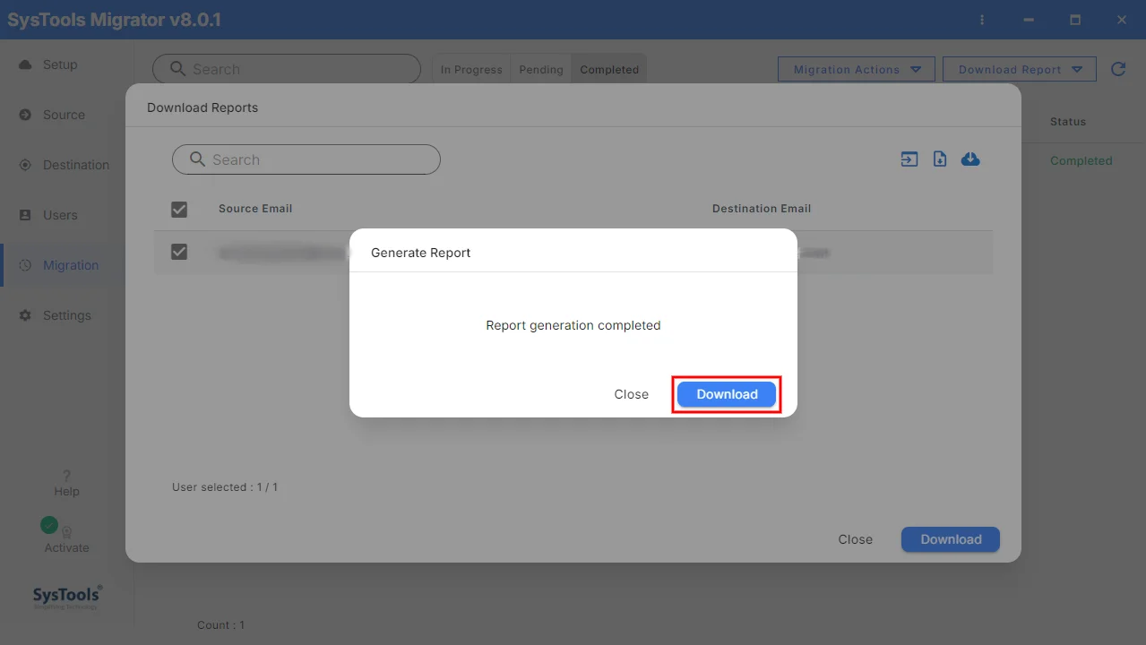The height and width of the screenshot is (645, 1146).
Task: Open the Migration section in sidebar
Action: point(71,265)
